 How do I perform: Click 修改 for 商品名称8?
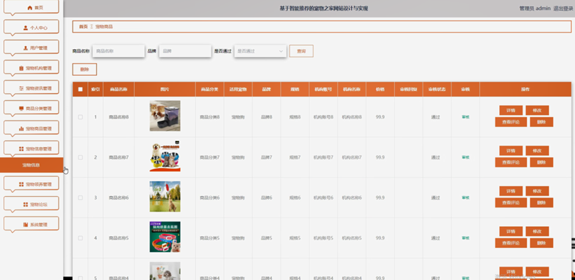[x=537, y=110]
